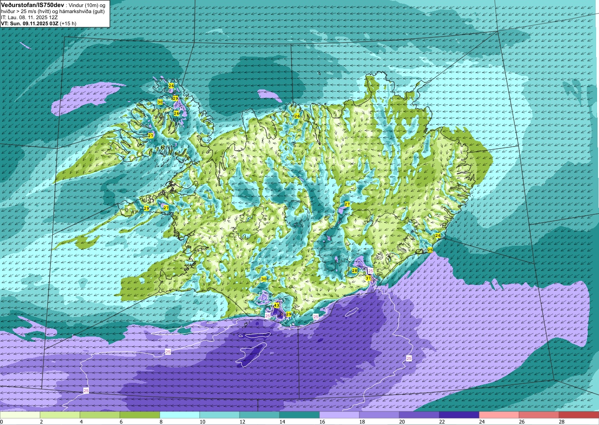Click the line 'IT: Lau. 08. 11. 2025 12Z'
Image resolution: width=599 pixels, height=425 pixels.
point(29,17)
